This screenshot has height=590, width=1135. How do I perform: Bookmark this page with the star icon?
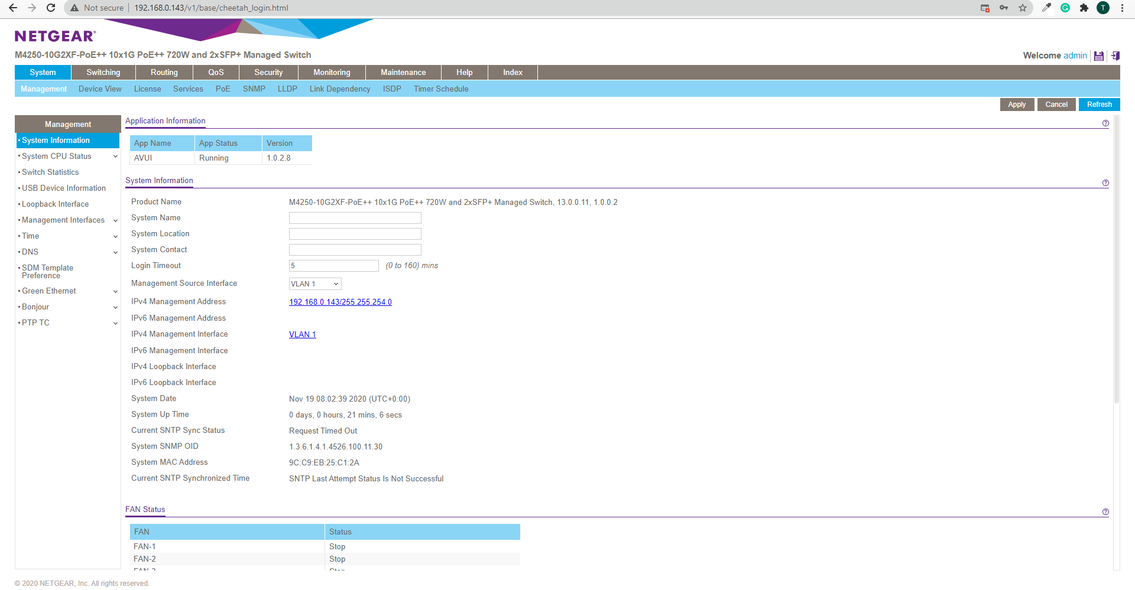click(1023, 8)
